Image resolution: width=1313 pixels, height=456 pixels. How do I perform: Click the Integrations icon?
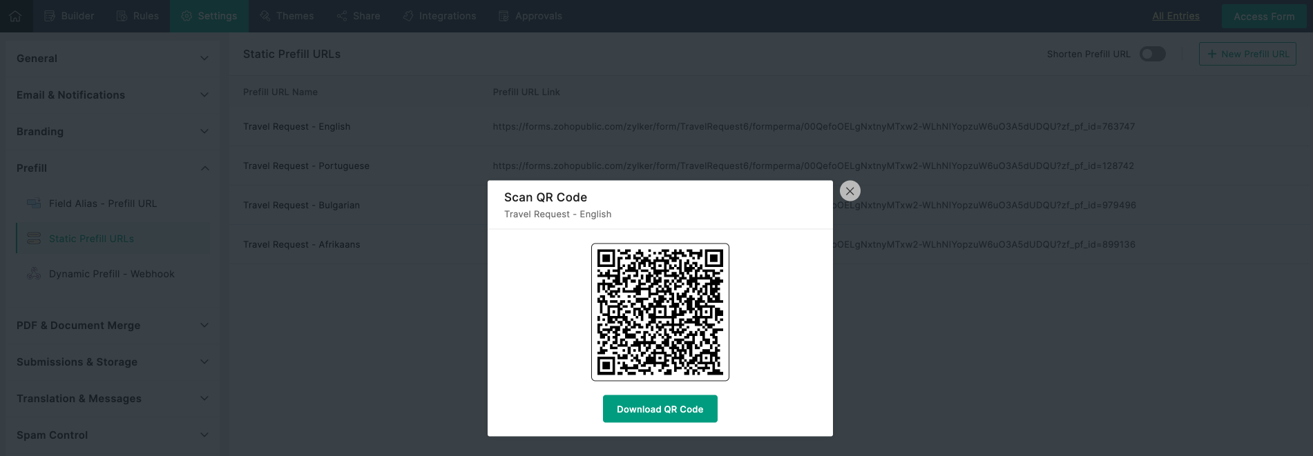(408, 16)
